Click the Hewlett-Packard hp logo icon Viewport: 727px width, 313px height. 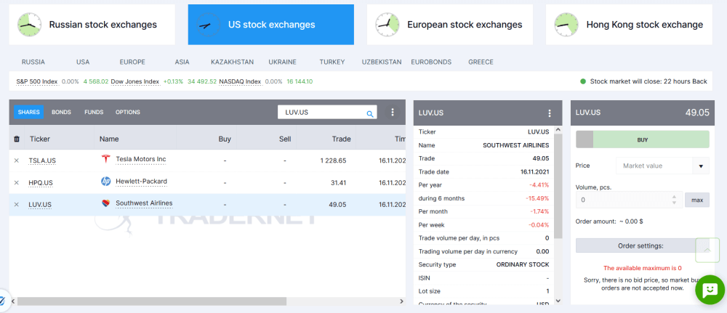[105, 181]
